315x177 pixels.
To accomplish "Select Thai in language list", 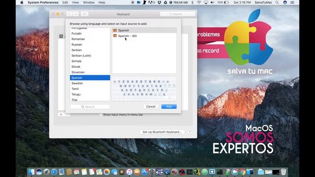I will 90,99.
